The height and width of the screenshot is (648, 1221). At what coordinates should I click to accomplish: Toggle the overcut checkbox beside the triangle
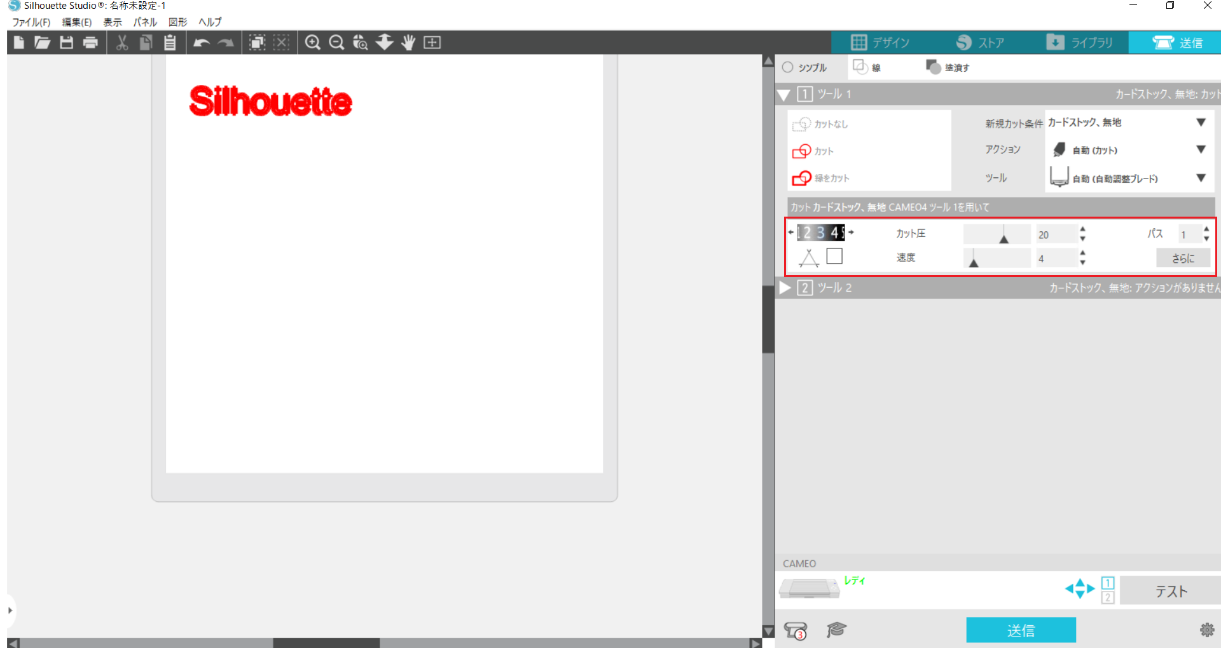[834, 256]
